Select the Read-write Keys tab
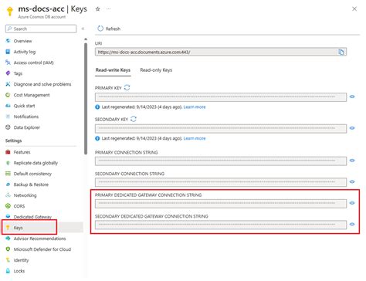The image size is (366, 281). tap(113, 70)
